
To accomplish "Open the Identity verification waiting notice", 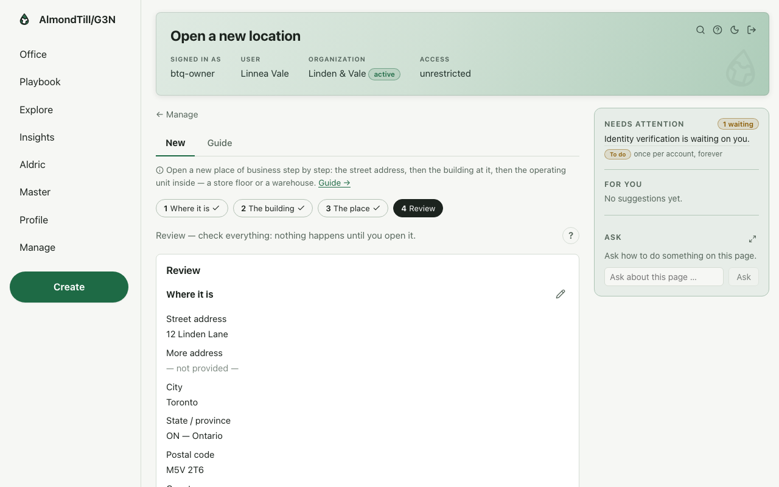I will (x=677, y=139).
